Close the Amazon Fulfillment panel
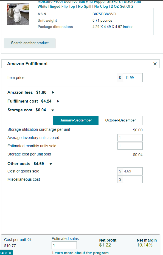This screenshot has height=255, width=163. pyautogui.click(x=155, y=64)
